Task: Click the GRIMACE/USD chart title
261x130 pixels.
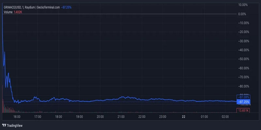Action: [x=32, y=7]
